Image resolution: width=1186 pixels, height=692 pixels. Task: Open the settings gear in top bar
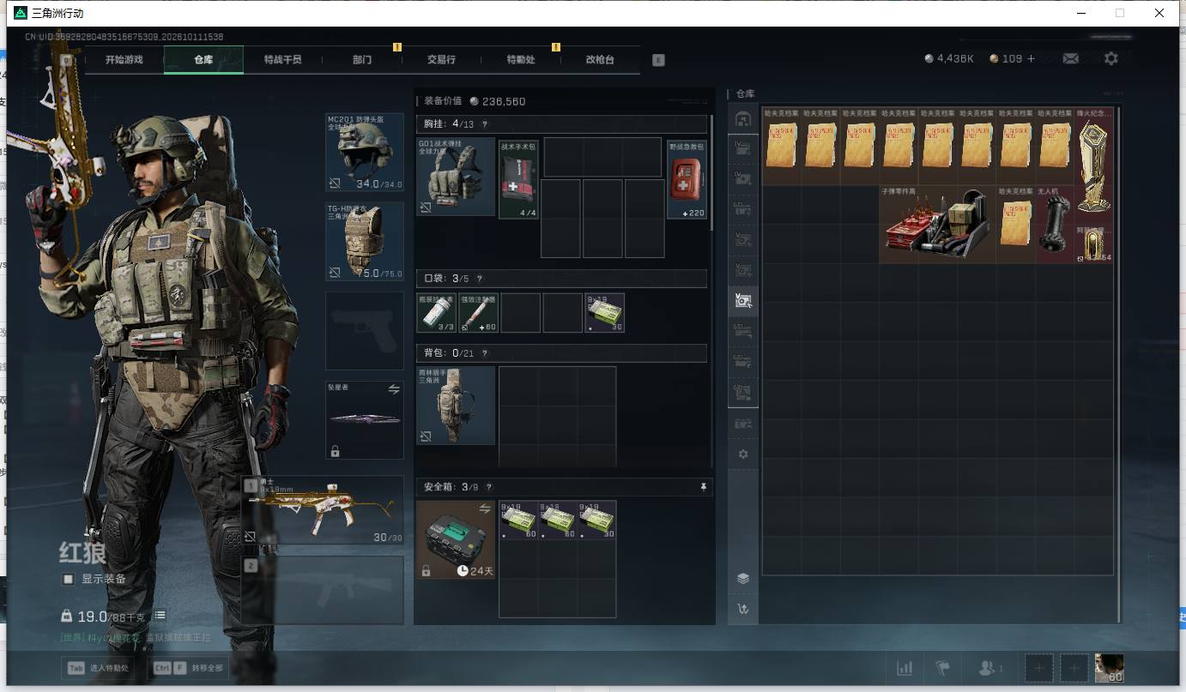pyautogui.click(x=1111, y=58)
